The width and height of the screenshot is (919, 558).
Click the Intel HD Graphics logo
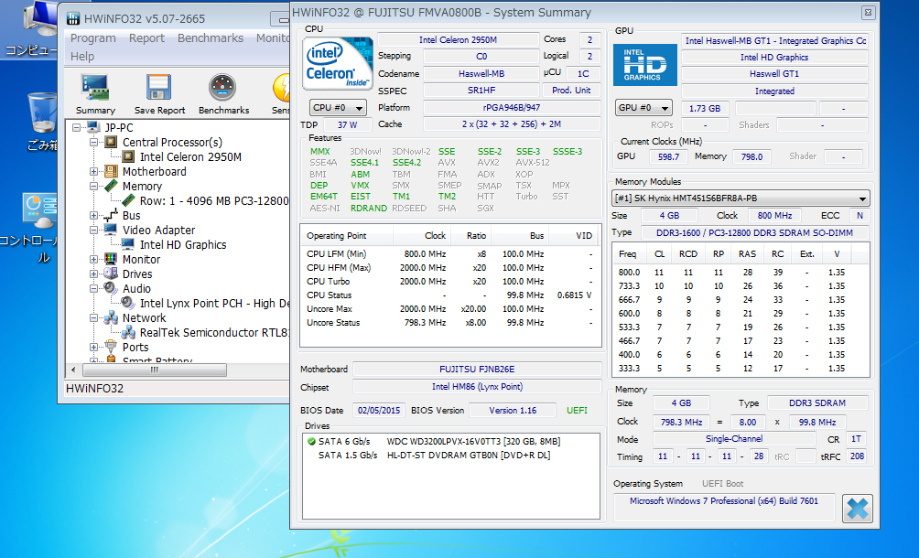point(644,66)
